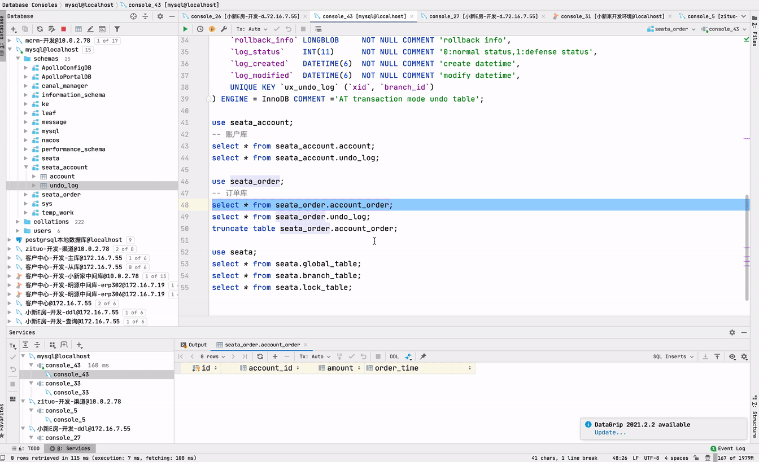Viewport: 759px width, 462px height.
Task: Click the Edit source pencil icon in Database toolbar
Action: coord(90,29)
